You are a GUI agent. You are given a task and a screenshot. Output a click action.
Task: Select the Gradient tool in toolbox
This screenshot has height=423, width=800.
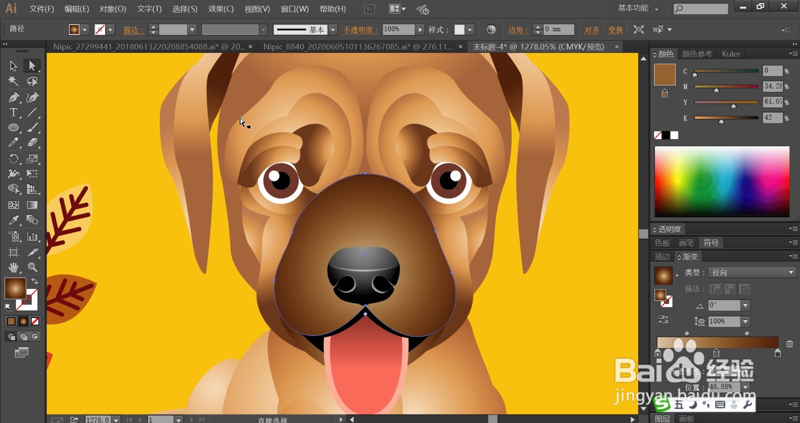coord(32,204)
